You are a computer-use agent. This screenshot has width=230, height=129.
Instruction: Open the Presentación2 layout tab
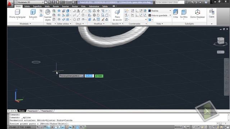[x=47, y=111]
